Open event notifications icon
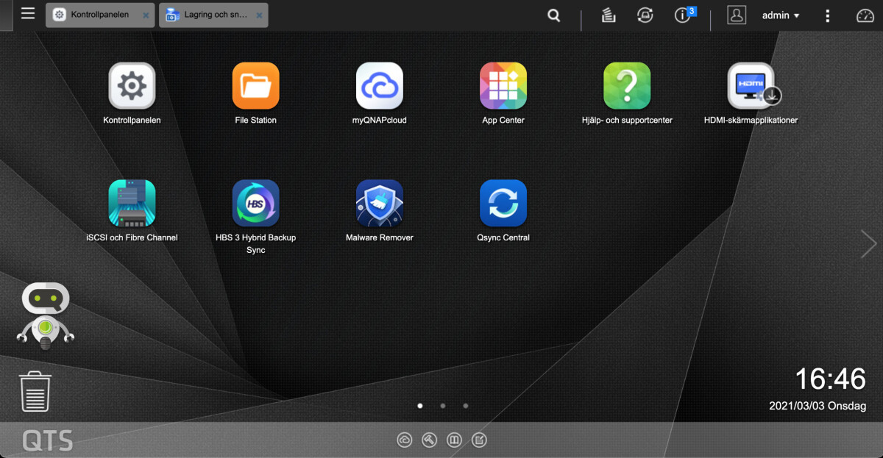 (684, 15)
